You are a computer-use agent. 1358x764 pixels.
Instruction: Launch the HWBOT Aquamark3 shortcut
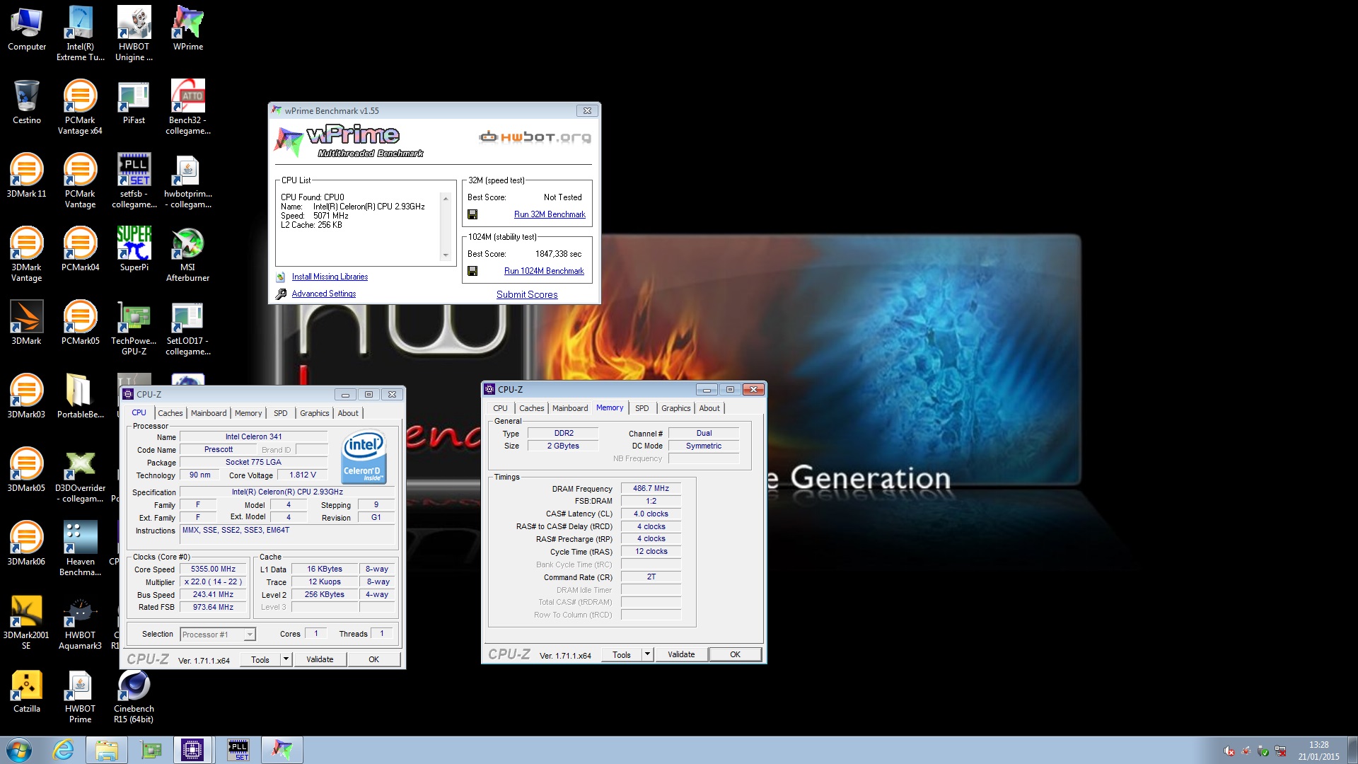(80, 621)
